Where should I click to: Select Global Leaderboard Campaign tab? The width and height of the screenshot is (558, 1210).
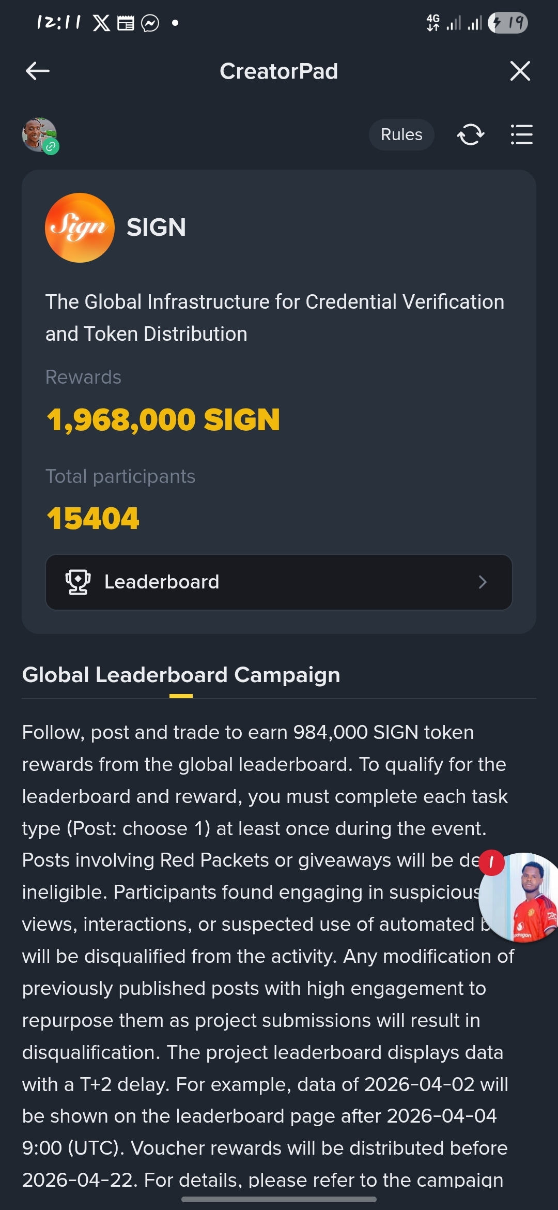[181, 675]
